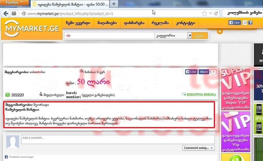Open URL history dropdown arrow
This screenshot has height=161, width=263.
211,13
